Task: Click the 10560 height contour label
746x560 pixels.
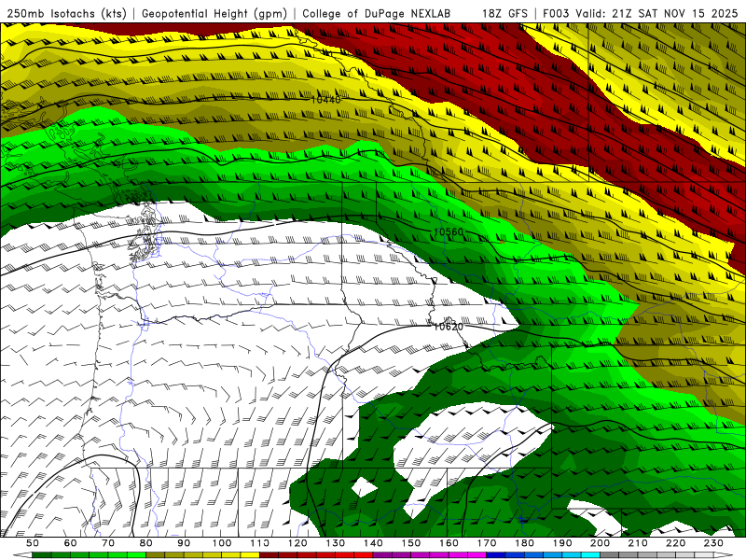Action: (x=449, y=231)
